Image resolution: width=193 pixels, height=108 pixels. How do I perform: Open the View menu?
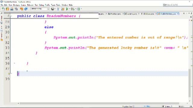[10, 5]
